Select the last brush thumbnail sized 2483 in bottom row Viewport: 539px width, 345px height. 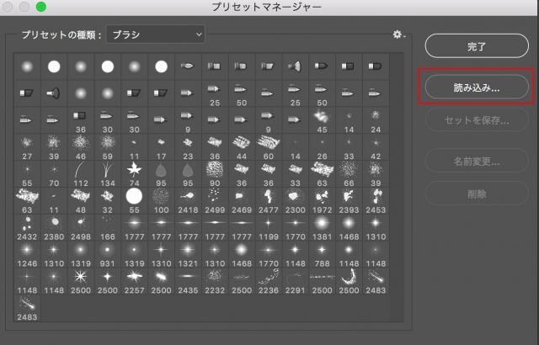coord(27,305)
